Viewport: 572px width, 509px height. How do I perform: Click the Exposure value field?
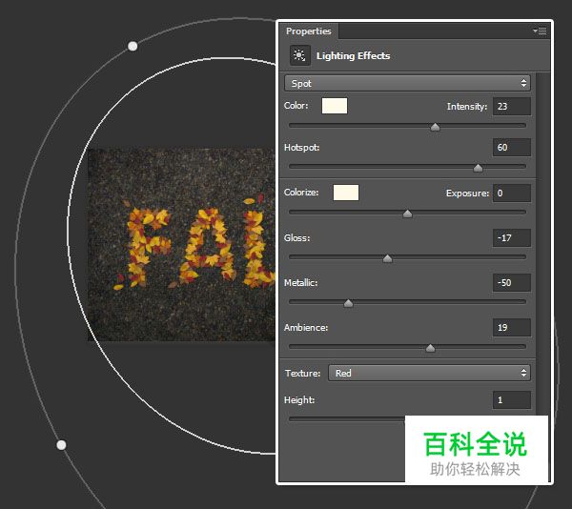[511, 193]
